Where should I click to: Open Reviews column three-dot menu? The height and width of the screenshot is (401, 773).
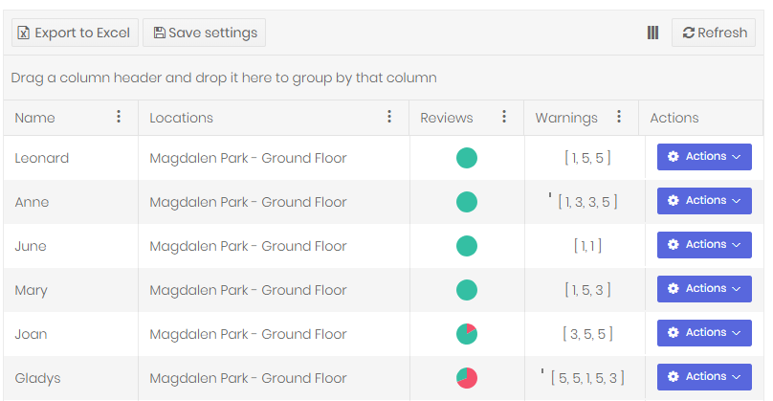click(504, 117)
